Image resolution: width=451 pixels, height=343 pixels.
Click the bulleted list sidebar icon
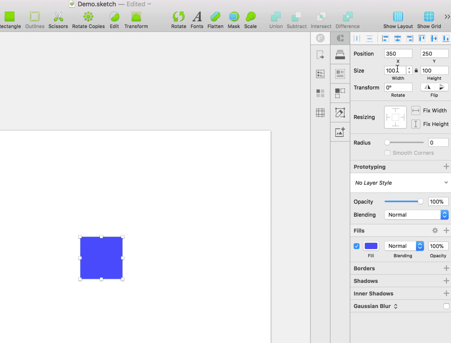point(320,74)
